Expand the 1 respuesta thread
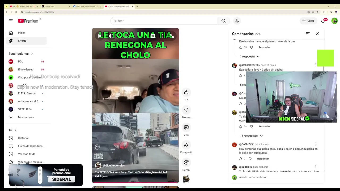 click(250, 57)
